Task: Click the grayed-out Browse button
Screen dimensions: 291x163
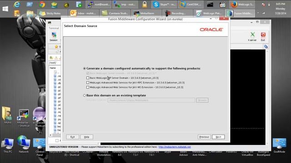Action: pos(202,100)
